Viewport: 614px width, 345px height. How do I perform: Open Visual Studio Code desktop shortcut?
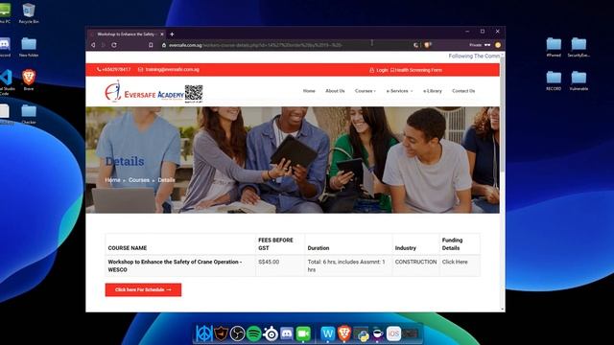[7, 81]
